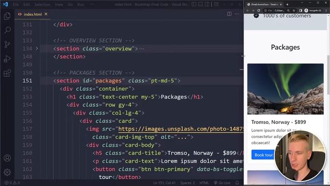Click the Tromso, Norway - $899 card title
The image size is (330, 186).
pyautogui.click(x=278, y=122)
